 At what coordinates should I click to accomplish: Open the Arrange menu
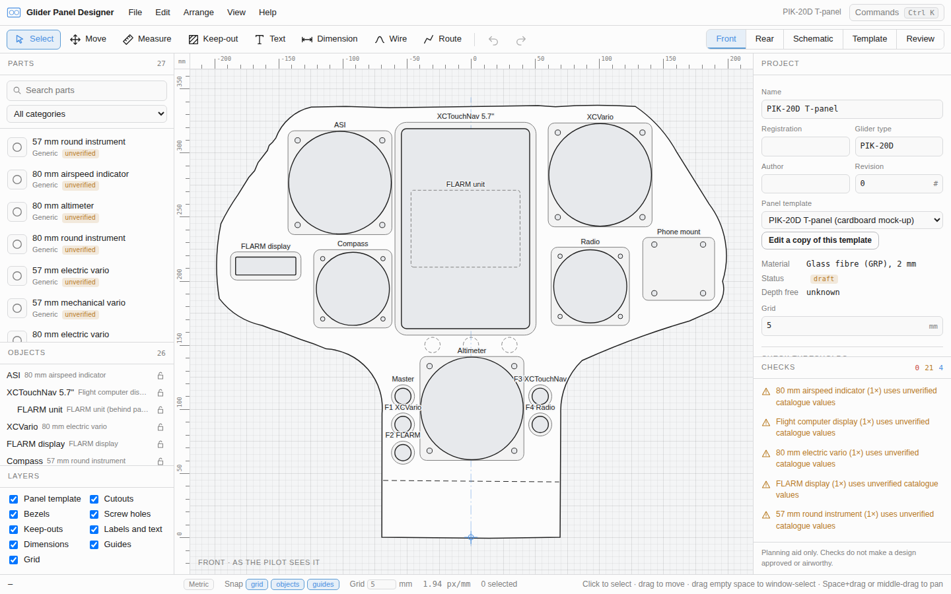tap(199, 13)
